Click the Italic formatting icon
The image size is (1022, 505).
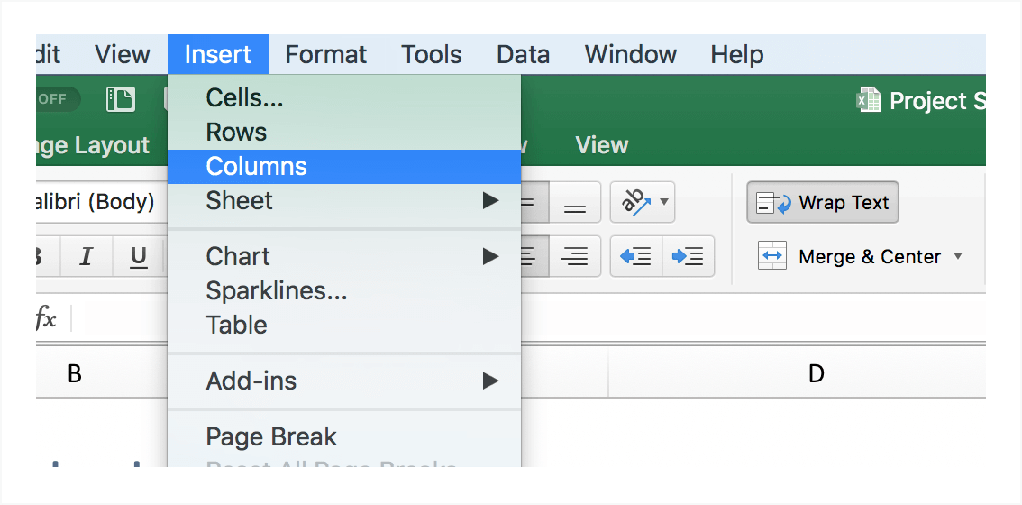click(87, 257)
